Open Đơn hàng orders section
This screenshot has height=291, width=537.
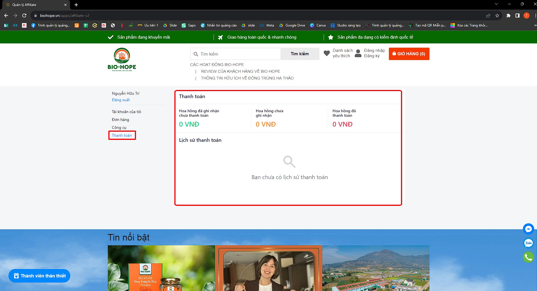tap(120, 120)
